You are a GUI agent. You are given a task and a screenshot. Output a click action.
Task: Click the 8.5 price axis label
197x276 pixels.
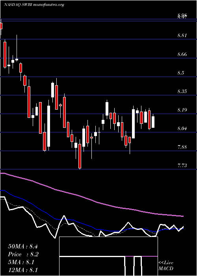click(x=180, y=73)
